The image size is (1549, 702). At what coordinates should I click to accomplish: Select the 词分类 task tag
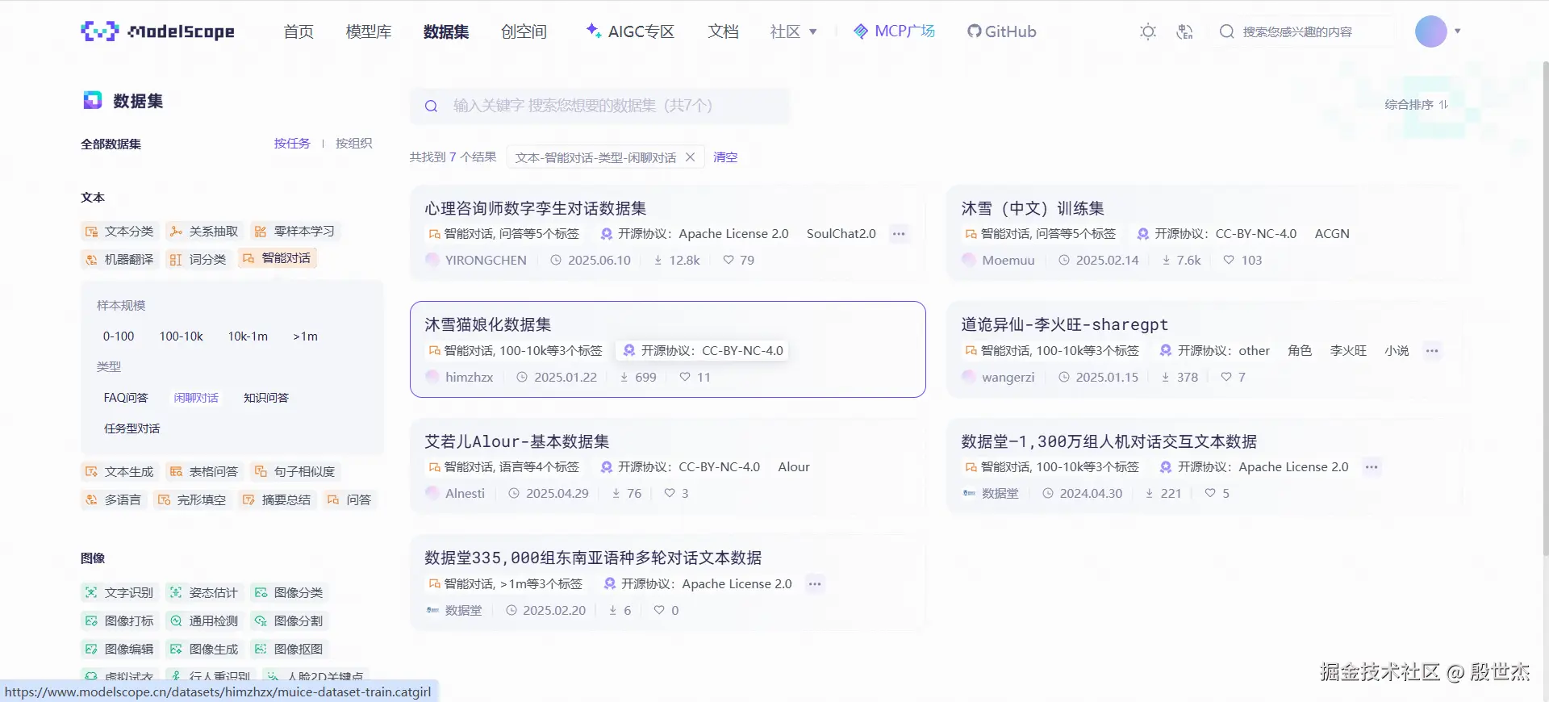tap(198, 259)
